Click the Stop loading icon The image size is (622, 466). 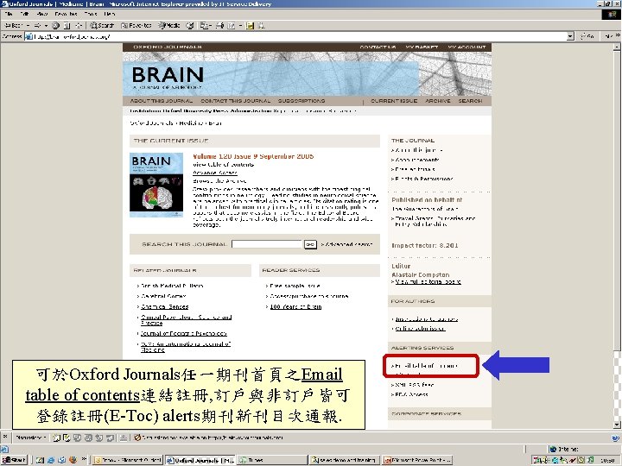(55, 25)
